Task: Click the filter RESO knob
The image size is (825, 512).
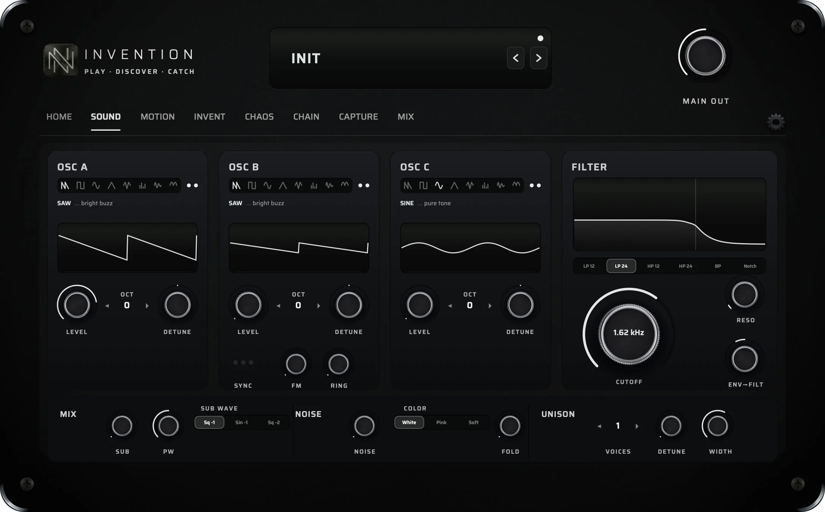Action: (x=745, y=295)
